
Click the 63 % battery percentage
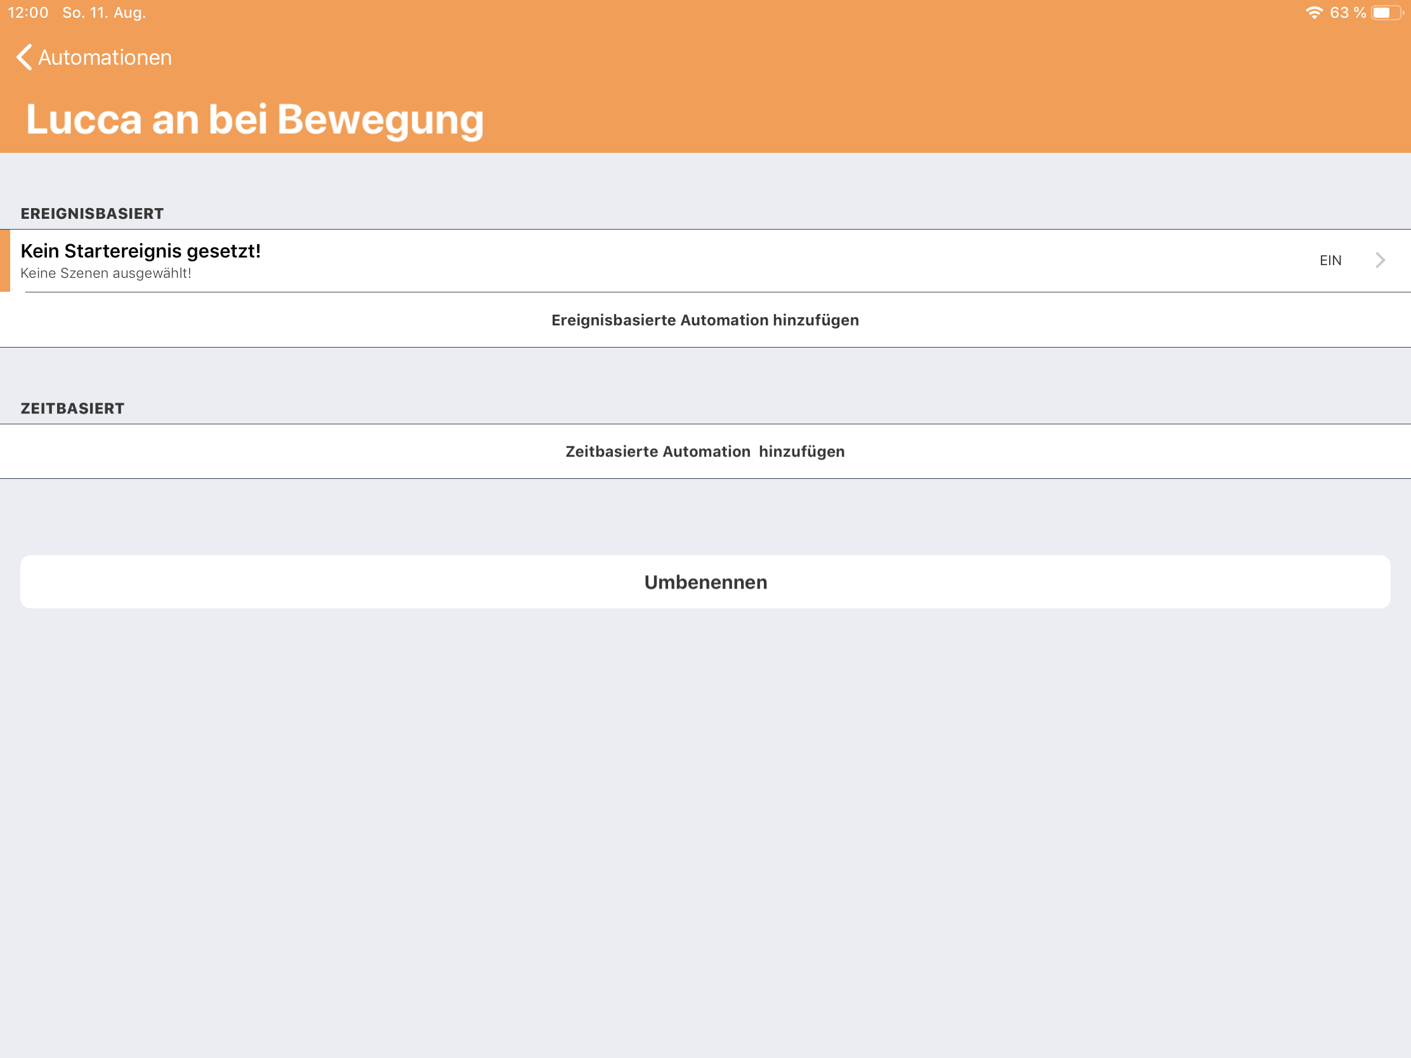pos(1347,13)
